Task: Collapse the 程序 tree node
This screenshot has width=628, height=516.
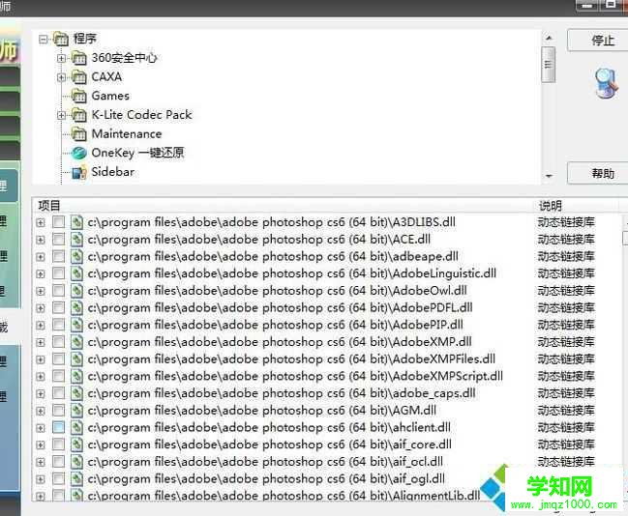Action: point(44,40)
